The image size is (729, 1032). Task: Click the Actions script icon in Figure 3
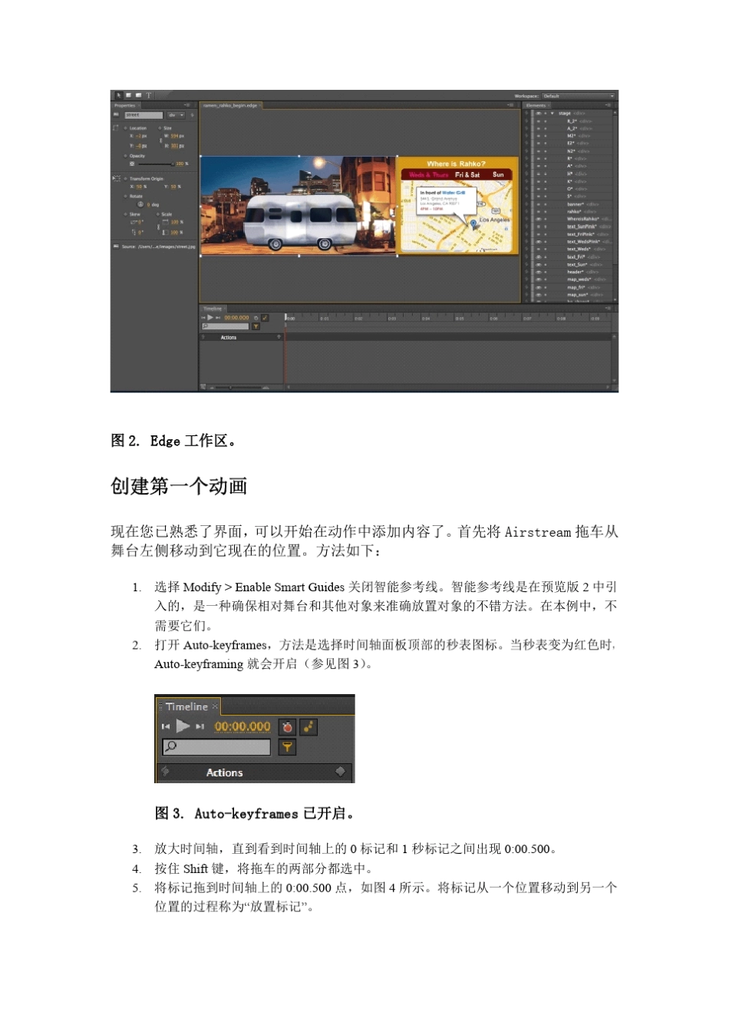[165, 772]
